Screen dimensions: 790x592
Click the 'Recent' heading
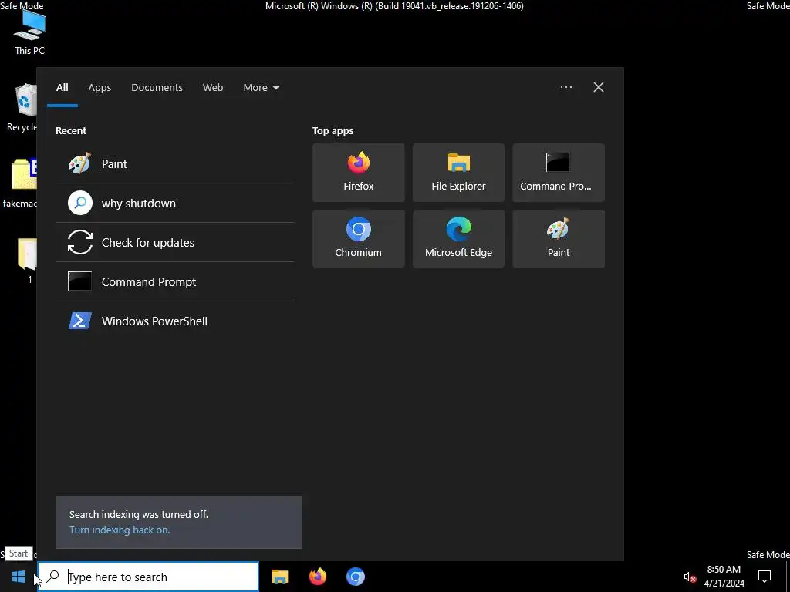click(x=70, y=130)
